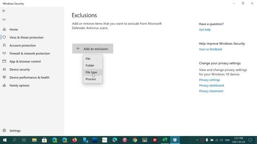Click the Device performance heart icon

[4, 77]
